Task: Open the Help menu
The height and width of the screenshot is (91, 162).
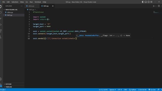Action: click(x=45, y=2)
